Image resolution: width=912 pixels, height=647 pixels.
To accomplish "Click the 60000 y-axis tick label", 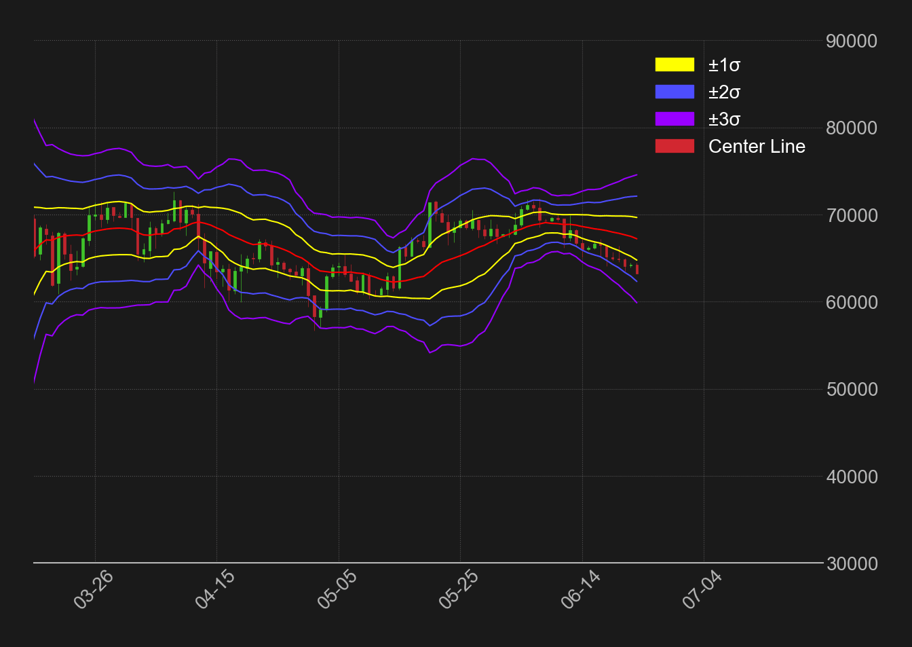I will (x=851, y=303).
